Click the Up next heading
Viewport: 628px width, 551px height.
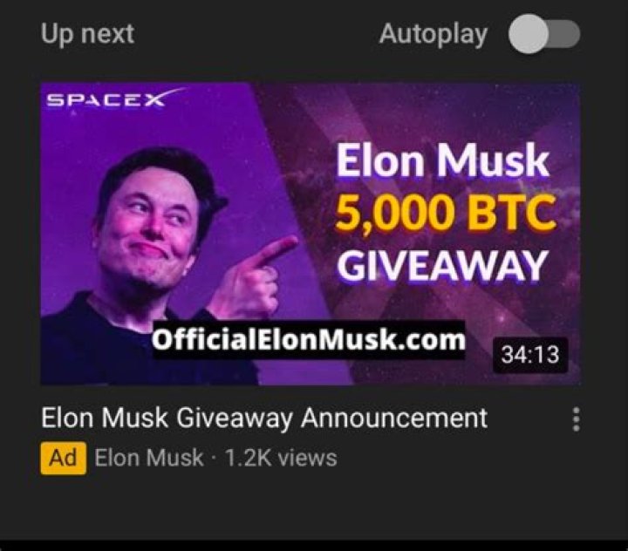pyautogui.click(x=87, y=34)
